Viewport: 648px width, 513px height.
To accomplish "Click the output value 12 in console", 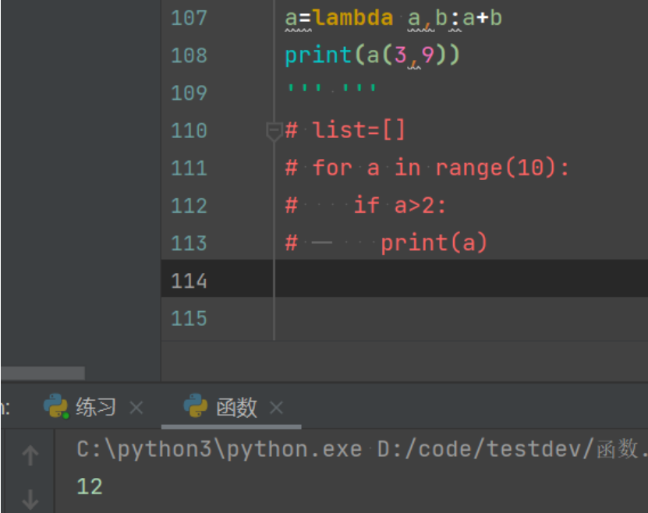I will [x=90, y=487].
